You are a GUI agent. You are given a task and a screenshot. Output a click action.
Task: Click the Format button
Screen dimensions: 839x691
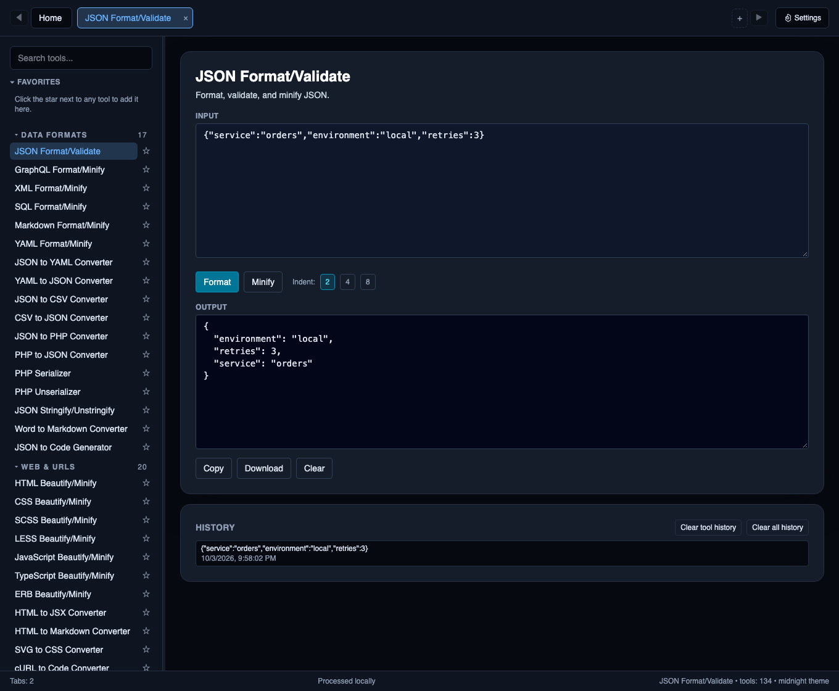click(217, 282)
